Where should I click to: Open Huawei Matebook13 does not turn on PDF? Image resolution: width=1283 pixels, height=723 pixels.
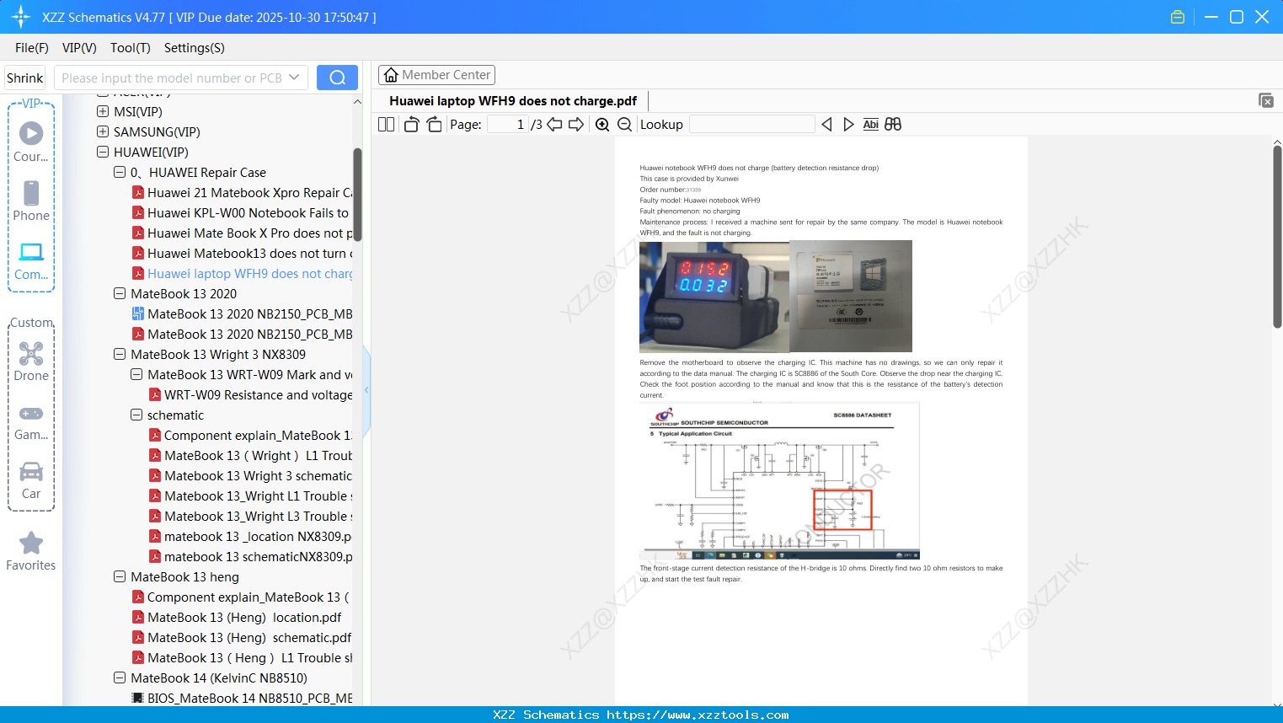coord(243,254)
